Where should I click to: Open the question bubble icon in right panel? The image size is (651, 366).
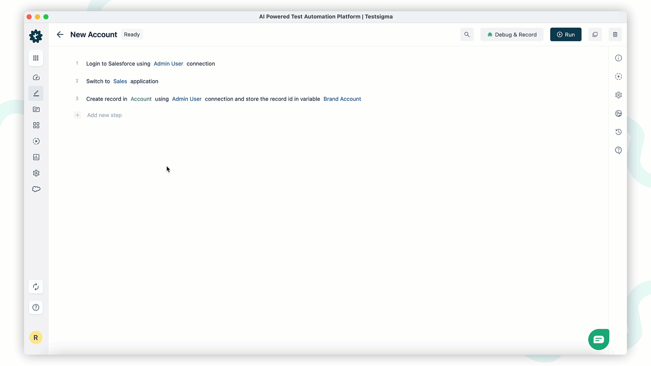pos(618,150)
